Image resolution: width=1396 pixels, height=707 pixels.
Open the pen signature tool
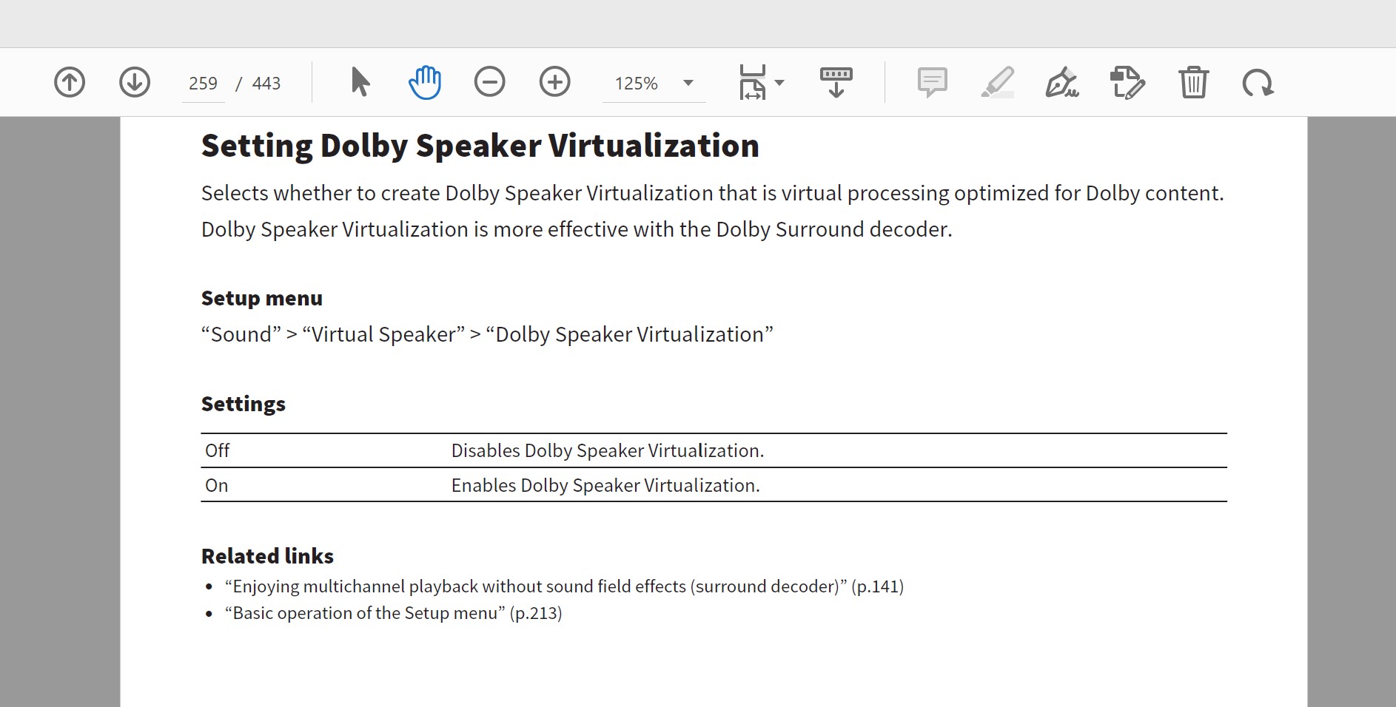point(1061,82)
